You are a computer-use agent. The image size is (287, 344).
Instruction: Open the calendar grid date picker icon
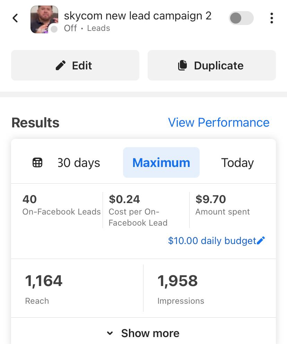point(37,162)
